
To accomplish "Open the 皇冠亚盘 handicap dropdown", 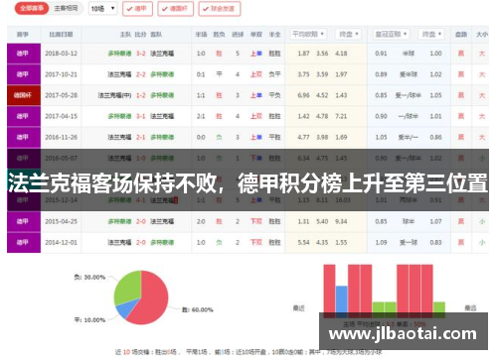I will click(x=391, y=34).
